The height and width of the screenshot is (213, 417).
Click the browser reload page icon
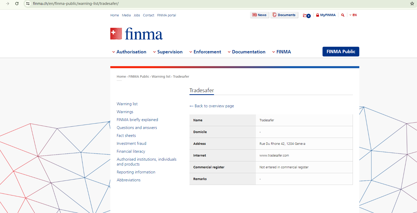click(17, 4)
